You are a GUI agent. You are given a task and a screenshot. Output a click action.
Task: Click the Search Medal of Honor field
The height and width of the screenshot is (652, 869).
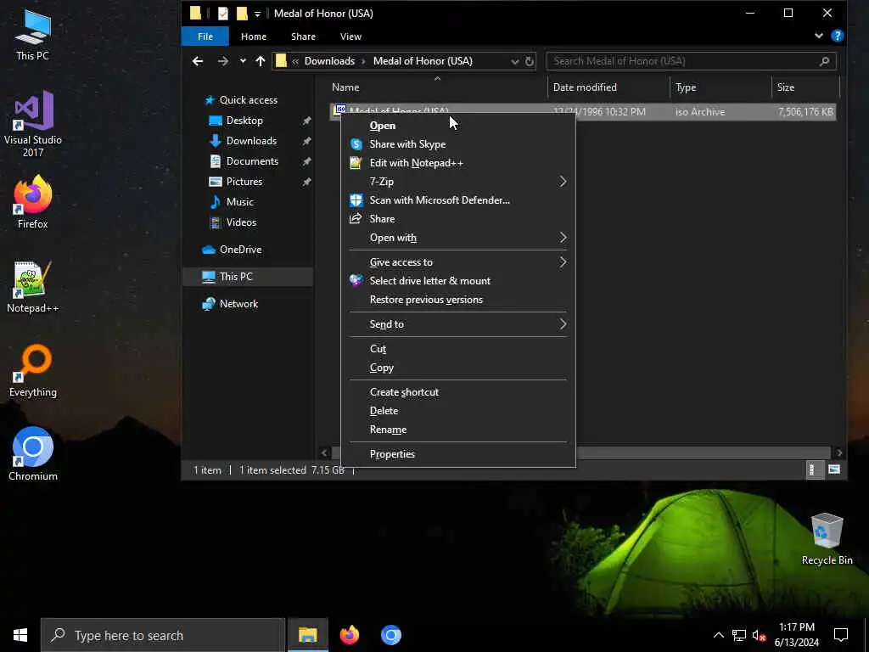691,61
